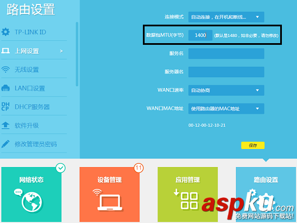This screenshot has height=223, width=297.
Task: Open the 路由设置 tile
Action: click(266, 194)
